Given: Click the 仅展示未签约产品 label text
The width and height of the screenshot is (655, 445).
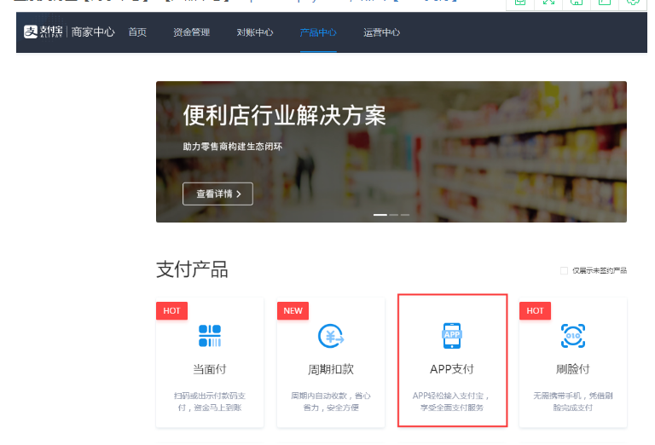Looking at the screenshot, I should tap(600, 270).
